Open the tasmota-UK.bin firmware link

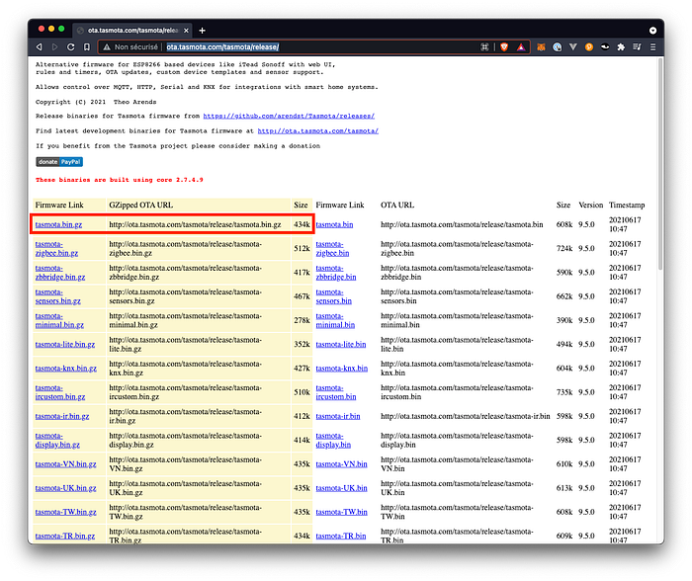point(342,488)
